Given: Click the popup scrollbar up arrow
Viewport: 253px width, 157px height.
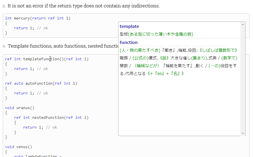Looking at the screenshot, I should 243,24.
